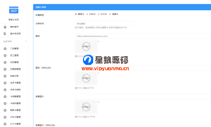Screen dimensions: 211x127
Task: Open 期限卡管理 in the sidebar
Action: [15, 110]
